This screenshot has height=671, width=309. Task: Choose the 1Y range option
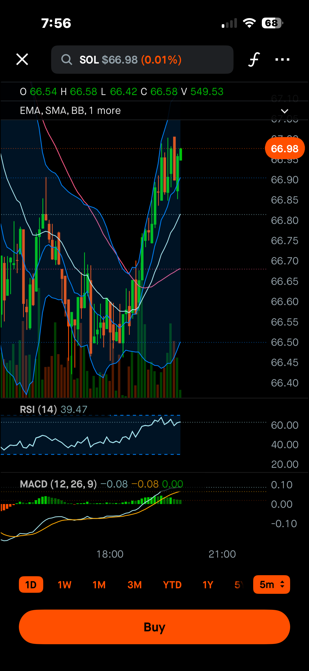(208, 585)
